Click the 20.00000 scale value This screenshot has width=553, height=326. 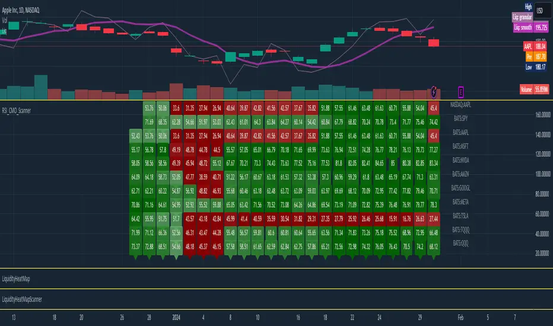click(543, 253)
